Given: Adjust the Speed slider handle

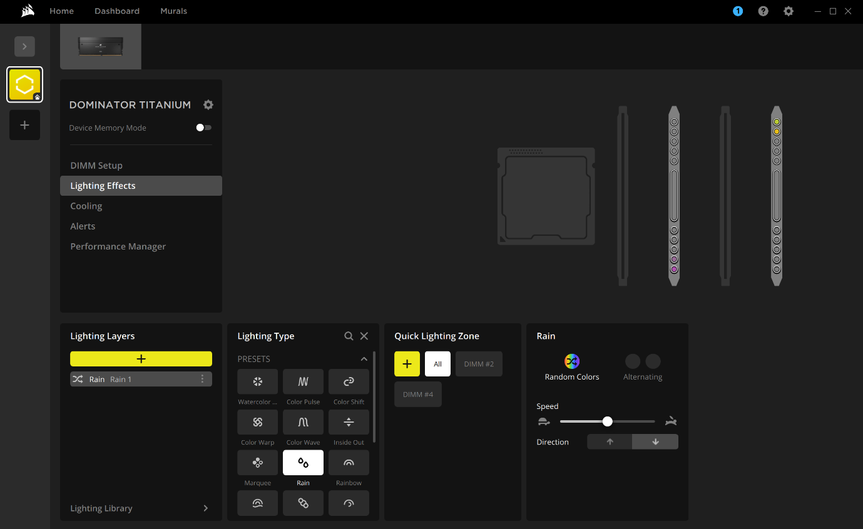Looking at the screenshot, I should point(607,421).
